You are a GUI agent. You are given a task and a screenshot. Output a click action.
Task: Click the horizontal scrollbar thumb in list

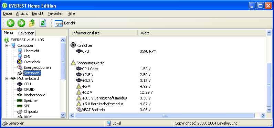coord(165,115)
